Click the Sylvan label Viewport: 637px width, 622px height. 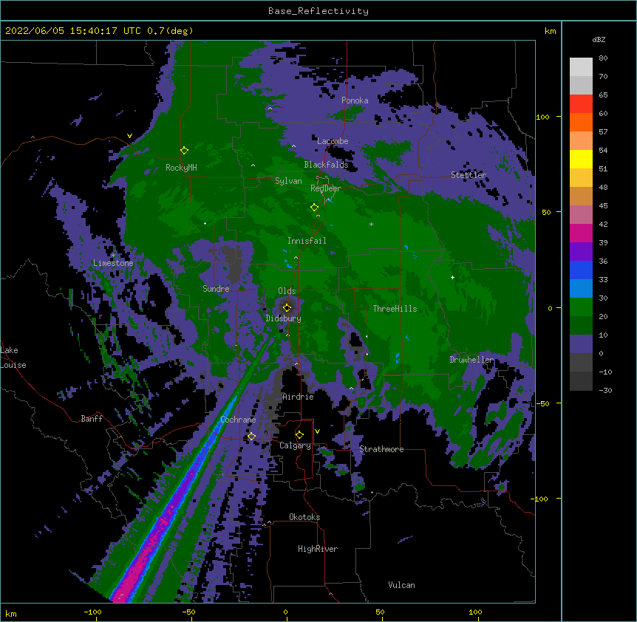click(x=288, y=181)
